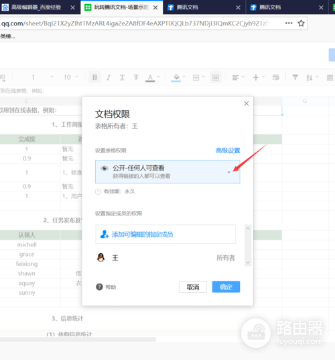Expand the 公开-任何人可查看 permission dropdown
This screenshot has width=335, height=360.
[x=228, y=172]
